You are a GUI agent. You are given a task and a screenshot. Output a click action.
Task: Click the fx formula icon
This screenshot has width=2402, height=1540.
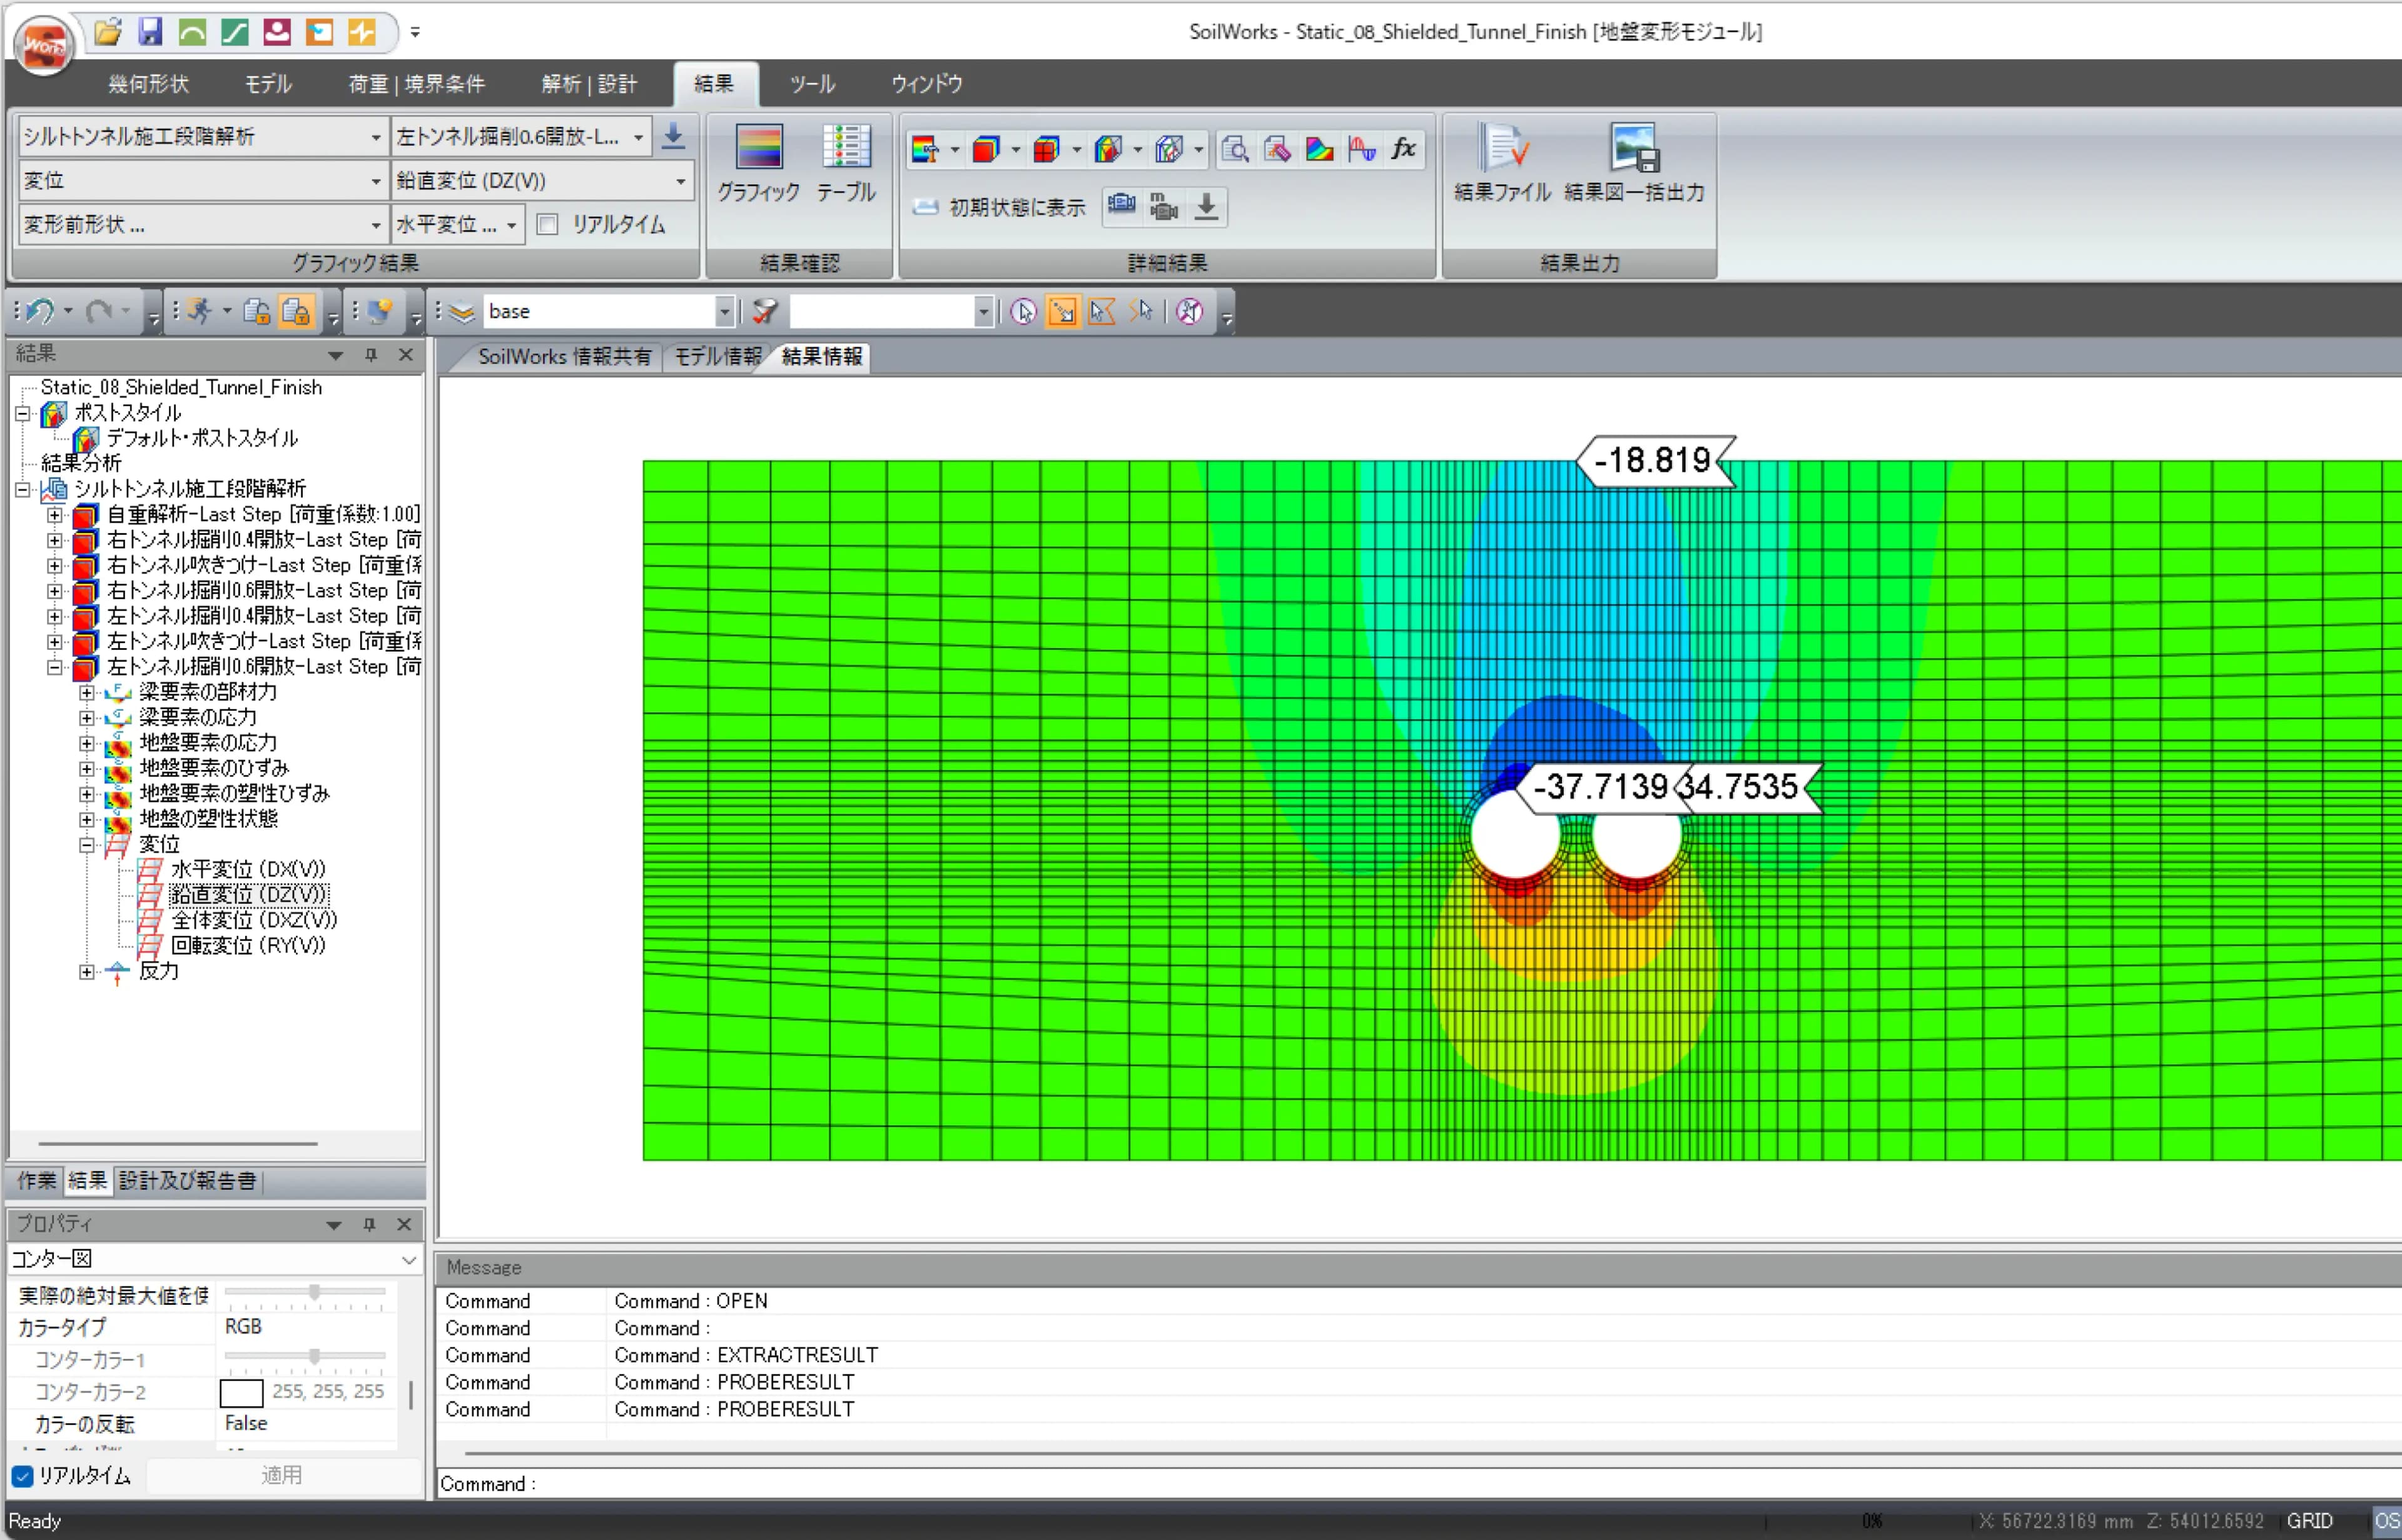coord(1403,150)
